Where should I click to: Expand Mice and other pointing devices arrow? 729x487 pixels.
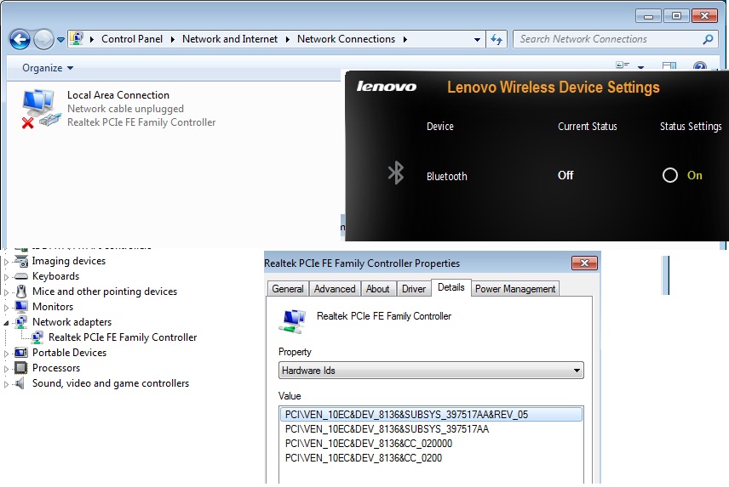(6, 292)
